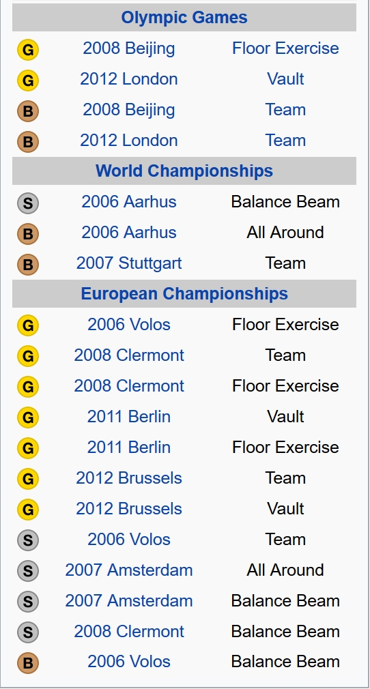Click silver medal icon for 2007 Amsterdam All Around
Viewport: 370px width, 689px height.
28,571
